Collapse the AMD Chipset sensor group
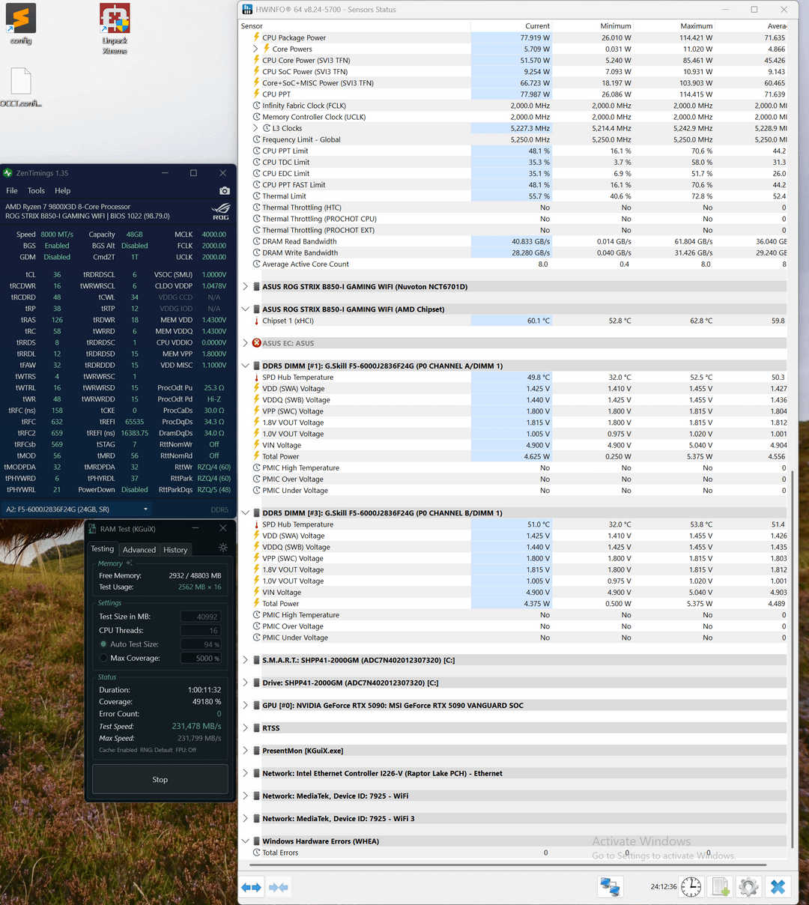 [246, 309]
